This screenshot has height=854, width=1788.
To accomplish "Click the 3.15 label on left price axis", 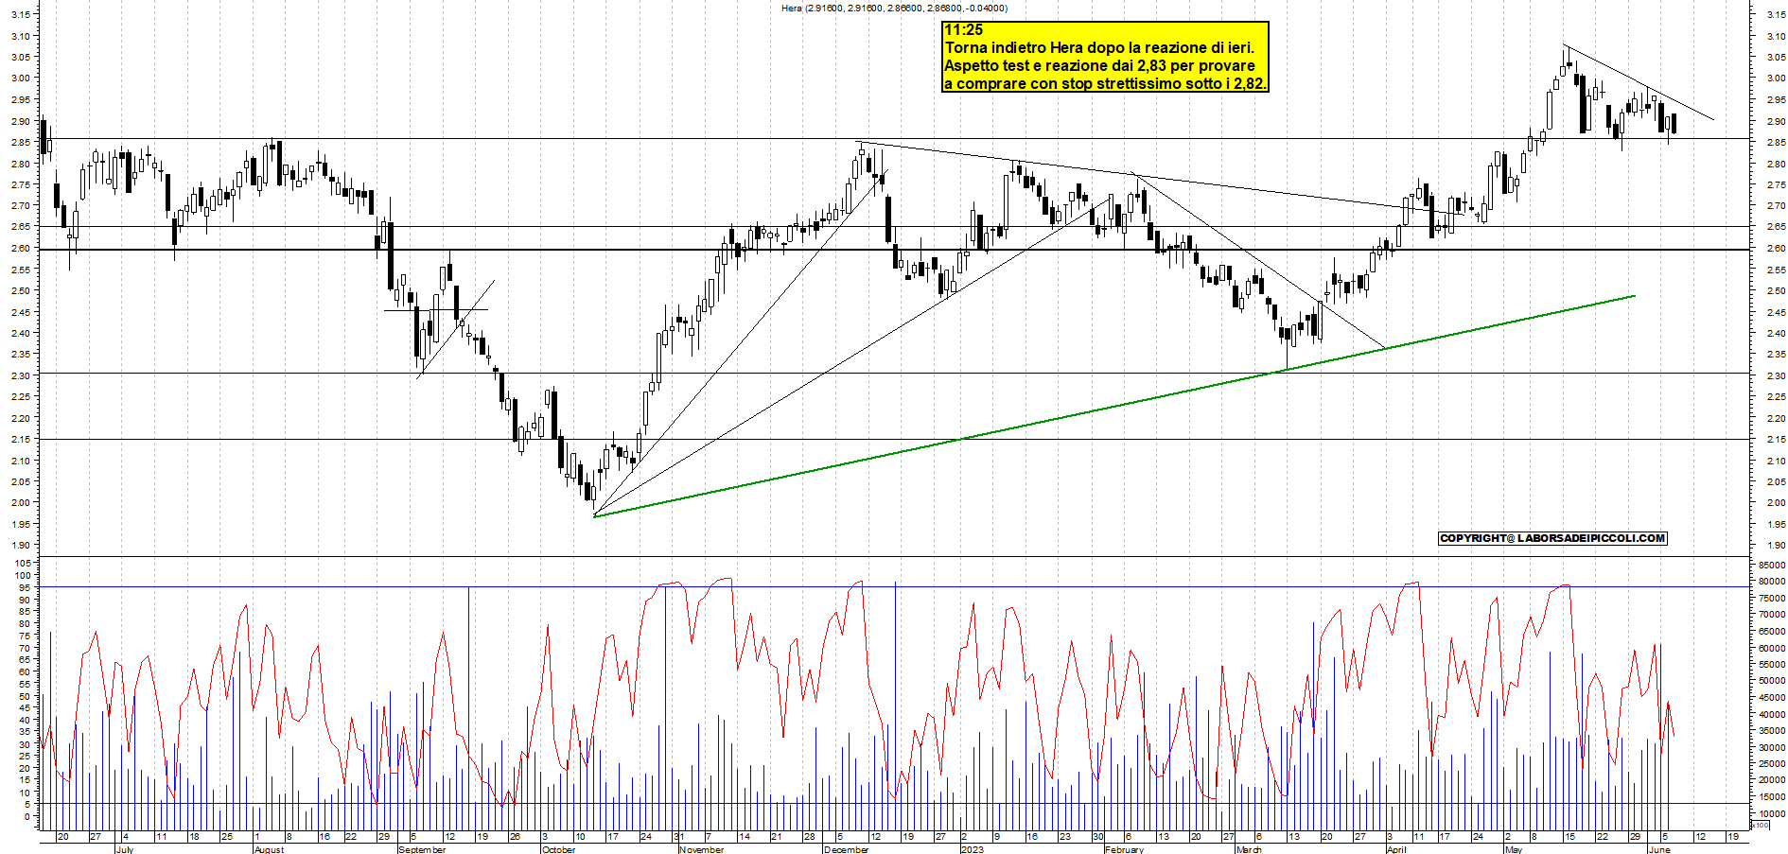I will [23, 14].
